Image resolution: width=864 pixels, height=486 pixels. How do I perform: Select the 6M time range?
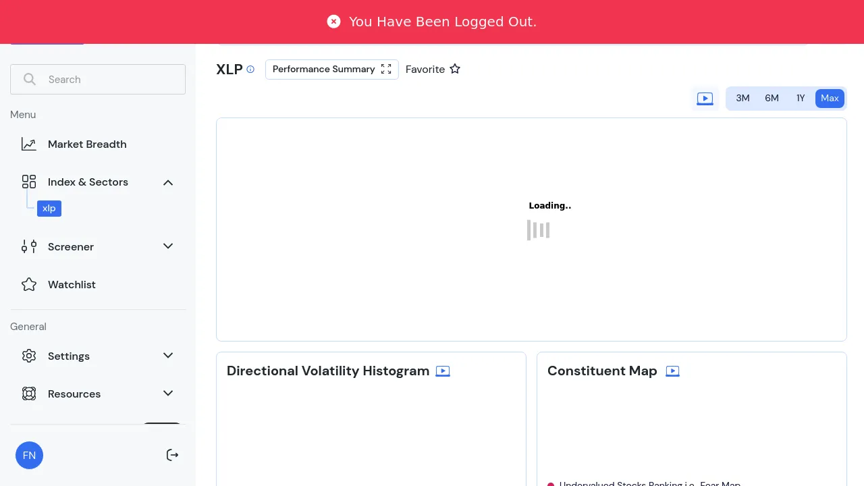tap(772, 99)
